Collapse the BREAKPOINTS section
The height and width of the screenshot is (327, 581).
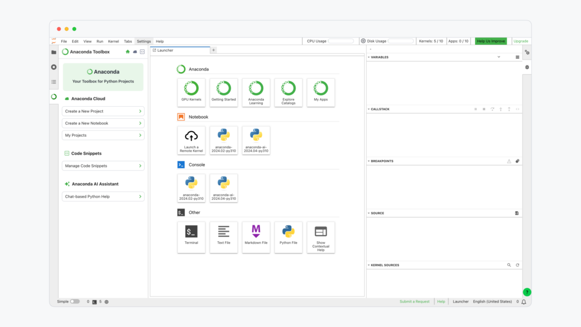click(x=369, y=161)
